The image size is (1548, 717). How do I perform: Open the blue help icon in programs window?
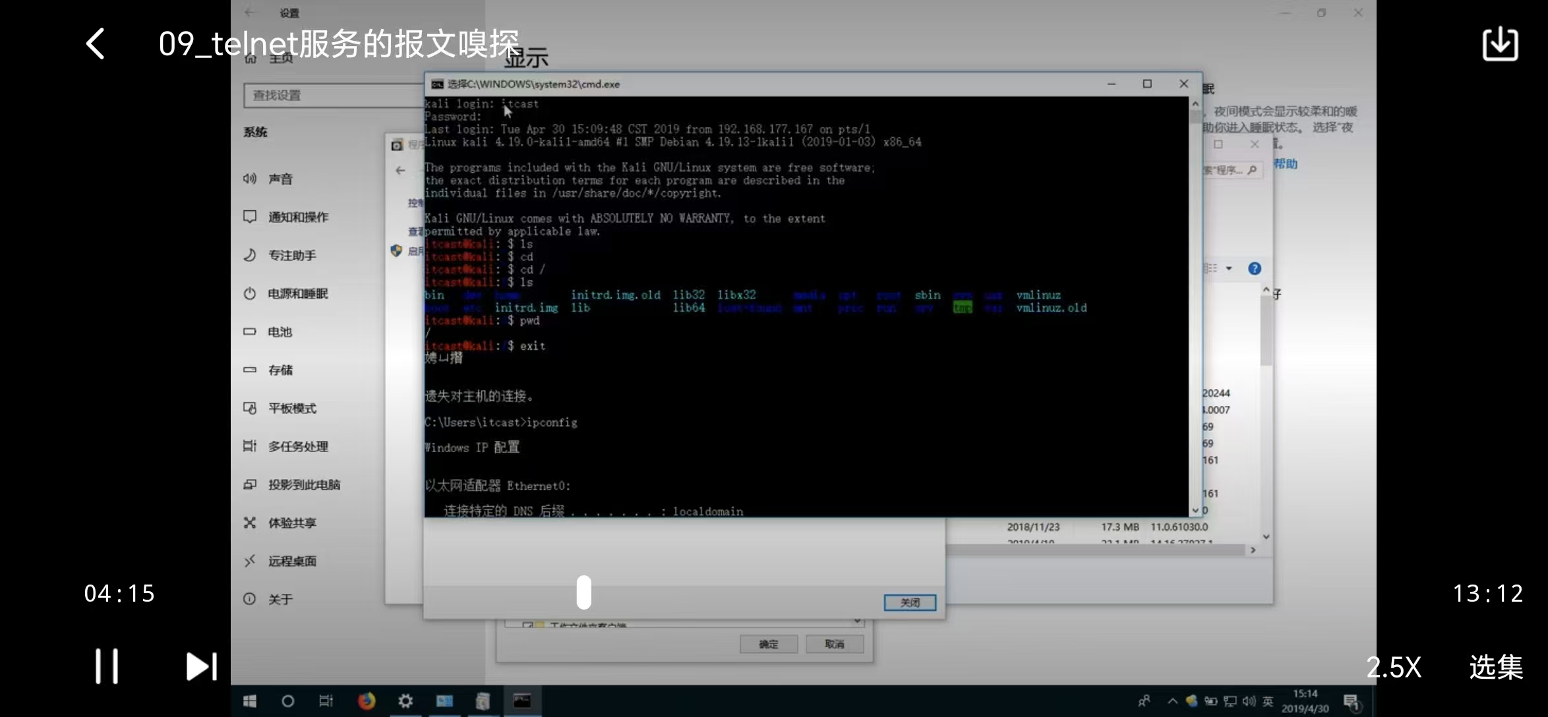1255,268
